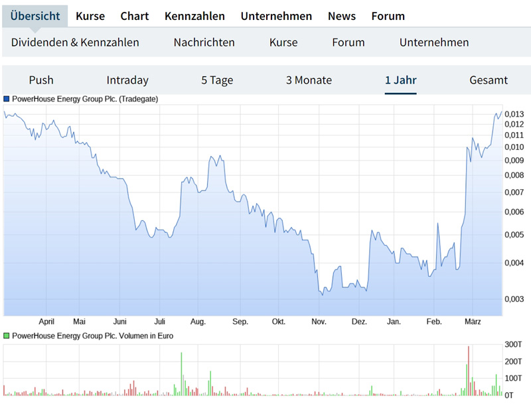Open the Übersicht tab
The image size is (531, 414).
[x=35, y=16]
